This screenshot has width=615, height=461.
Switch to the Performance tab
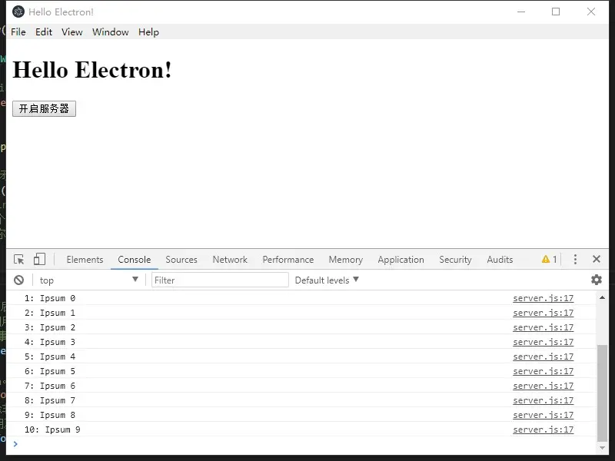point(288,260)
